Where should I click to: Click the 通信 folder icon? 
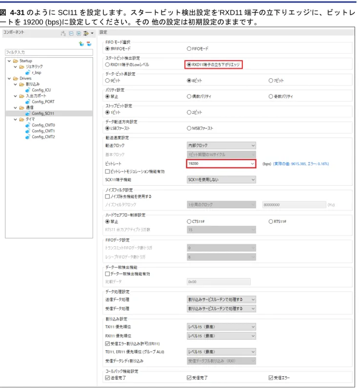pyautogui.click(x=22, y=108)
